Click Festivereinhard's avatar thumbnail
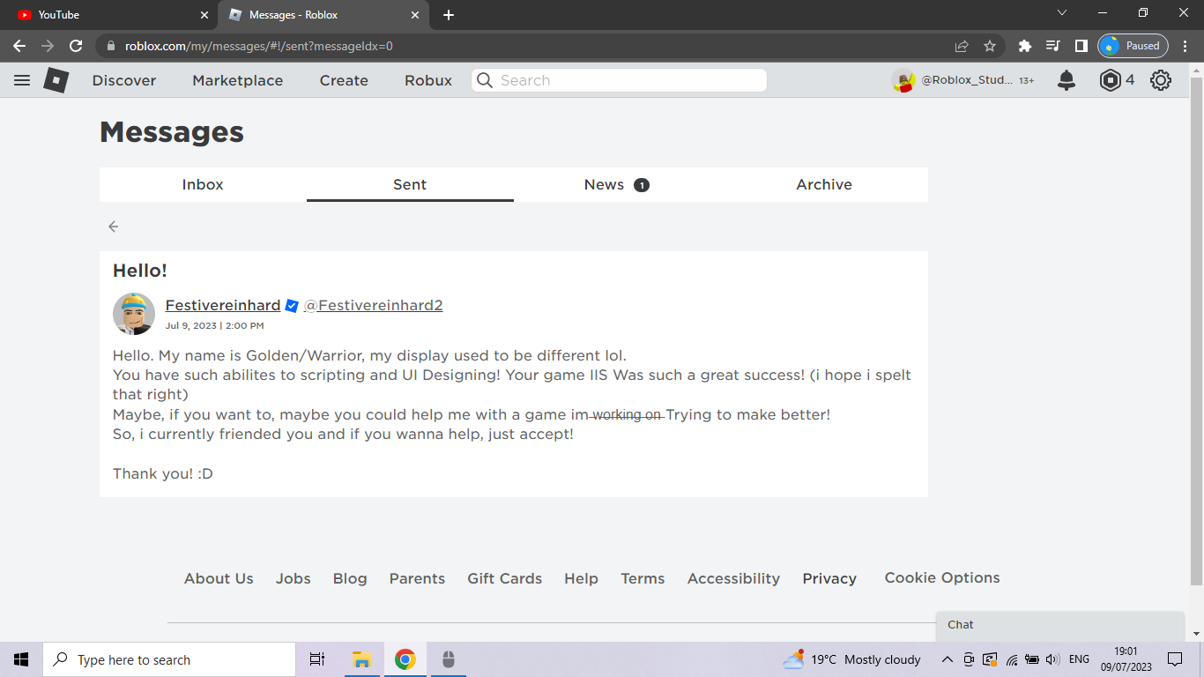 [x=134, y=314]
